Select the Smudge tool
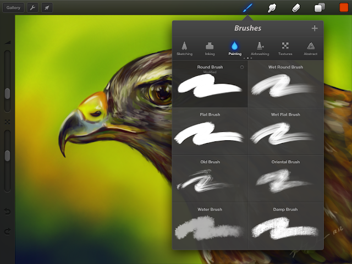 click(x=272, y=8)
